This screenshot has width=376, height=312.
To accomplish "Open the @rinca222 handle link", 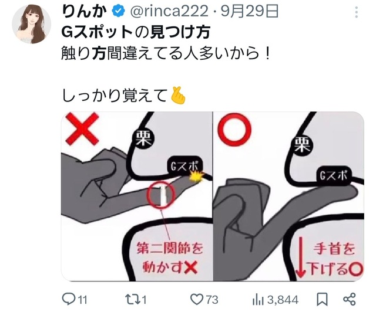I will (x=169, y=11).
